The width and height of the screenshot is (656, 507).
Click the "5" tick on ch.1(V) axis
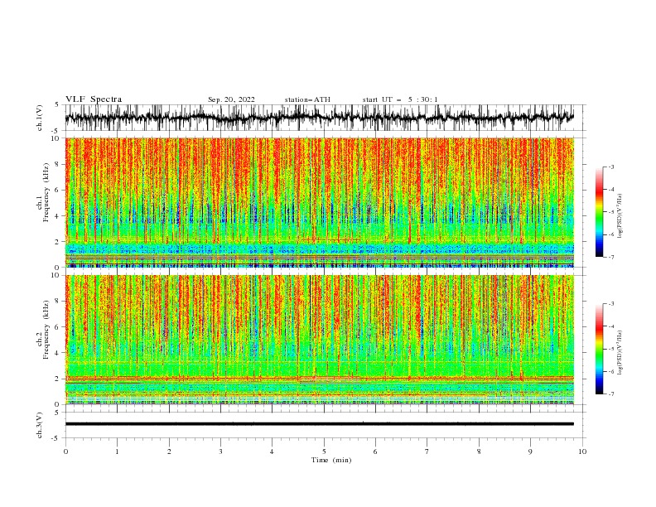(x=58, y=105)
